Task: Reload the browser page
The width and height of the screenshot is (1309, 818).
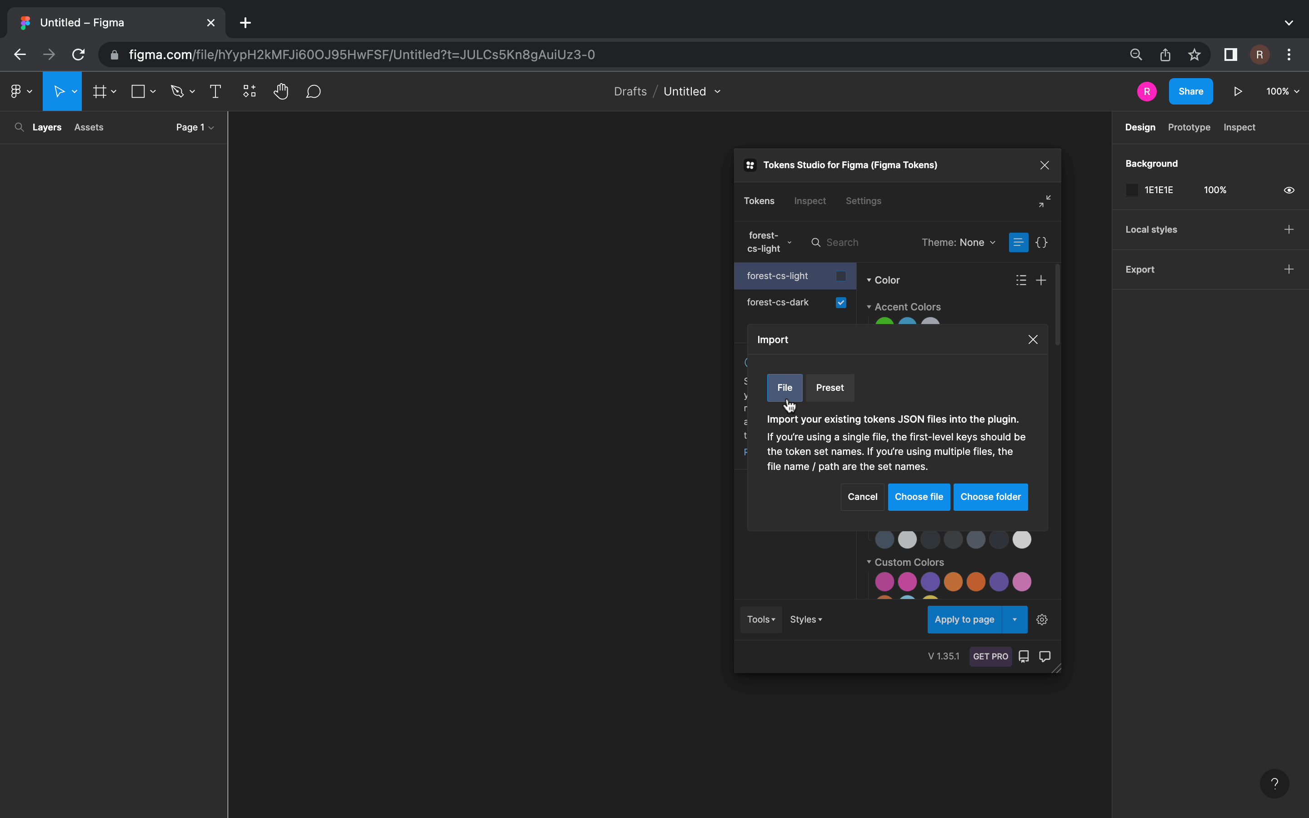Action: click(x=79, y=55)
